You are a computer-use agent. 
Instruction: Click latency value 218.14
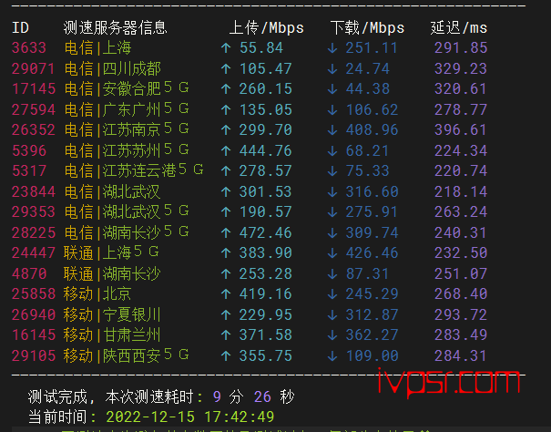coord(461,191)
